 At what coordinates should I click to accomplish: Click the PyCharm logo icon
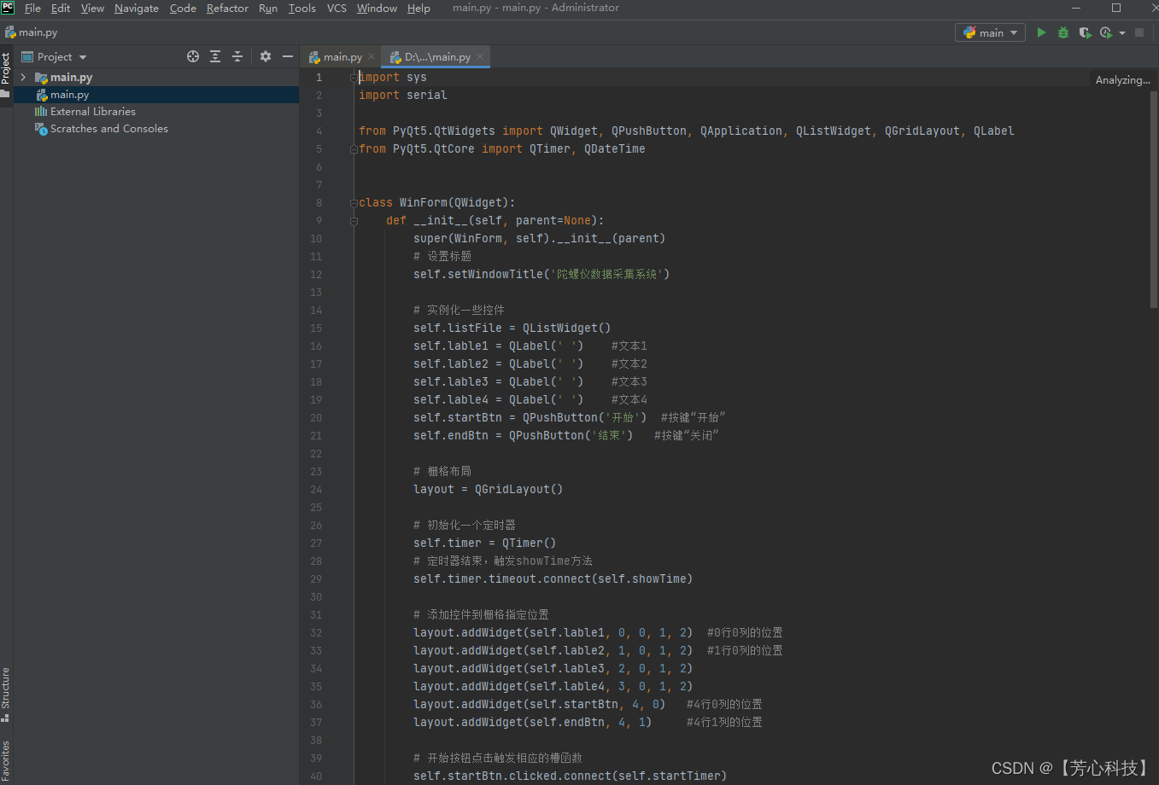click(x=8, y=8)
